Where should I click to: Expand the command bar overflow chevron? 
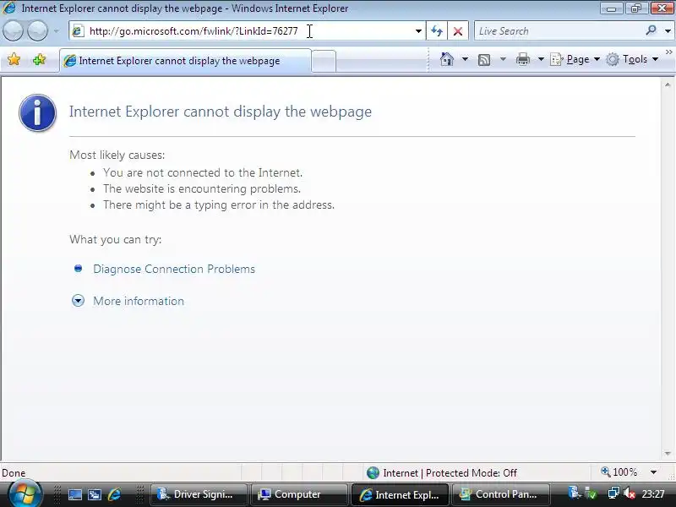[x=668, y=52]
